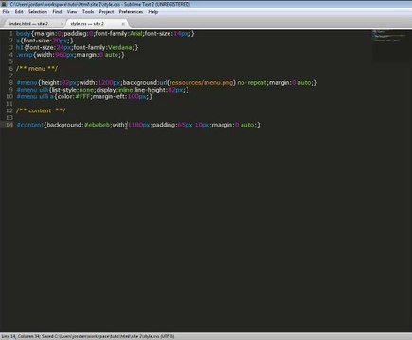Click 'list-style:none' on line 9
412x340 pixels.
point(73,90)
